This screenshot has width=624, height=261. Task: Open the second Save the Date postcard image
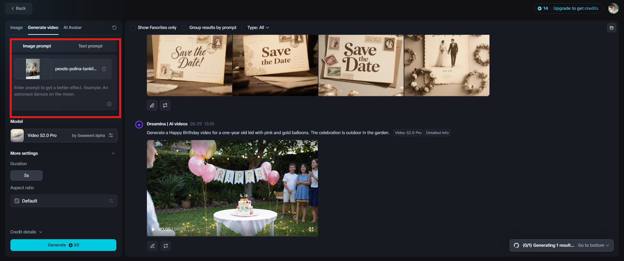[x=275, y=65]
